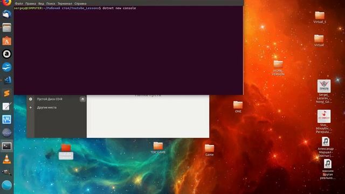Viewport: 345px width, 194px height.
Task: Open the Files manager dock icon
Action: point(6,27)
